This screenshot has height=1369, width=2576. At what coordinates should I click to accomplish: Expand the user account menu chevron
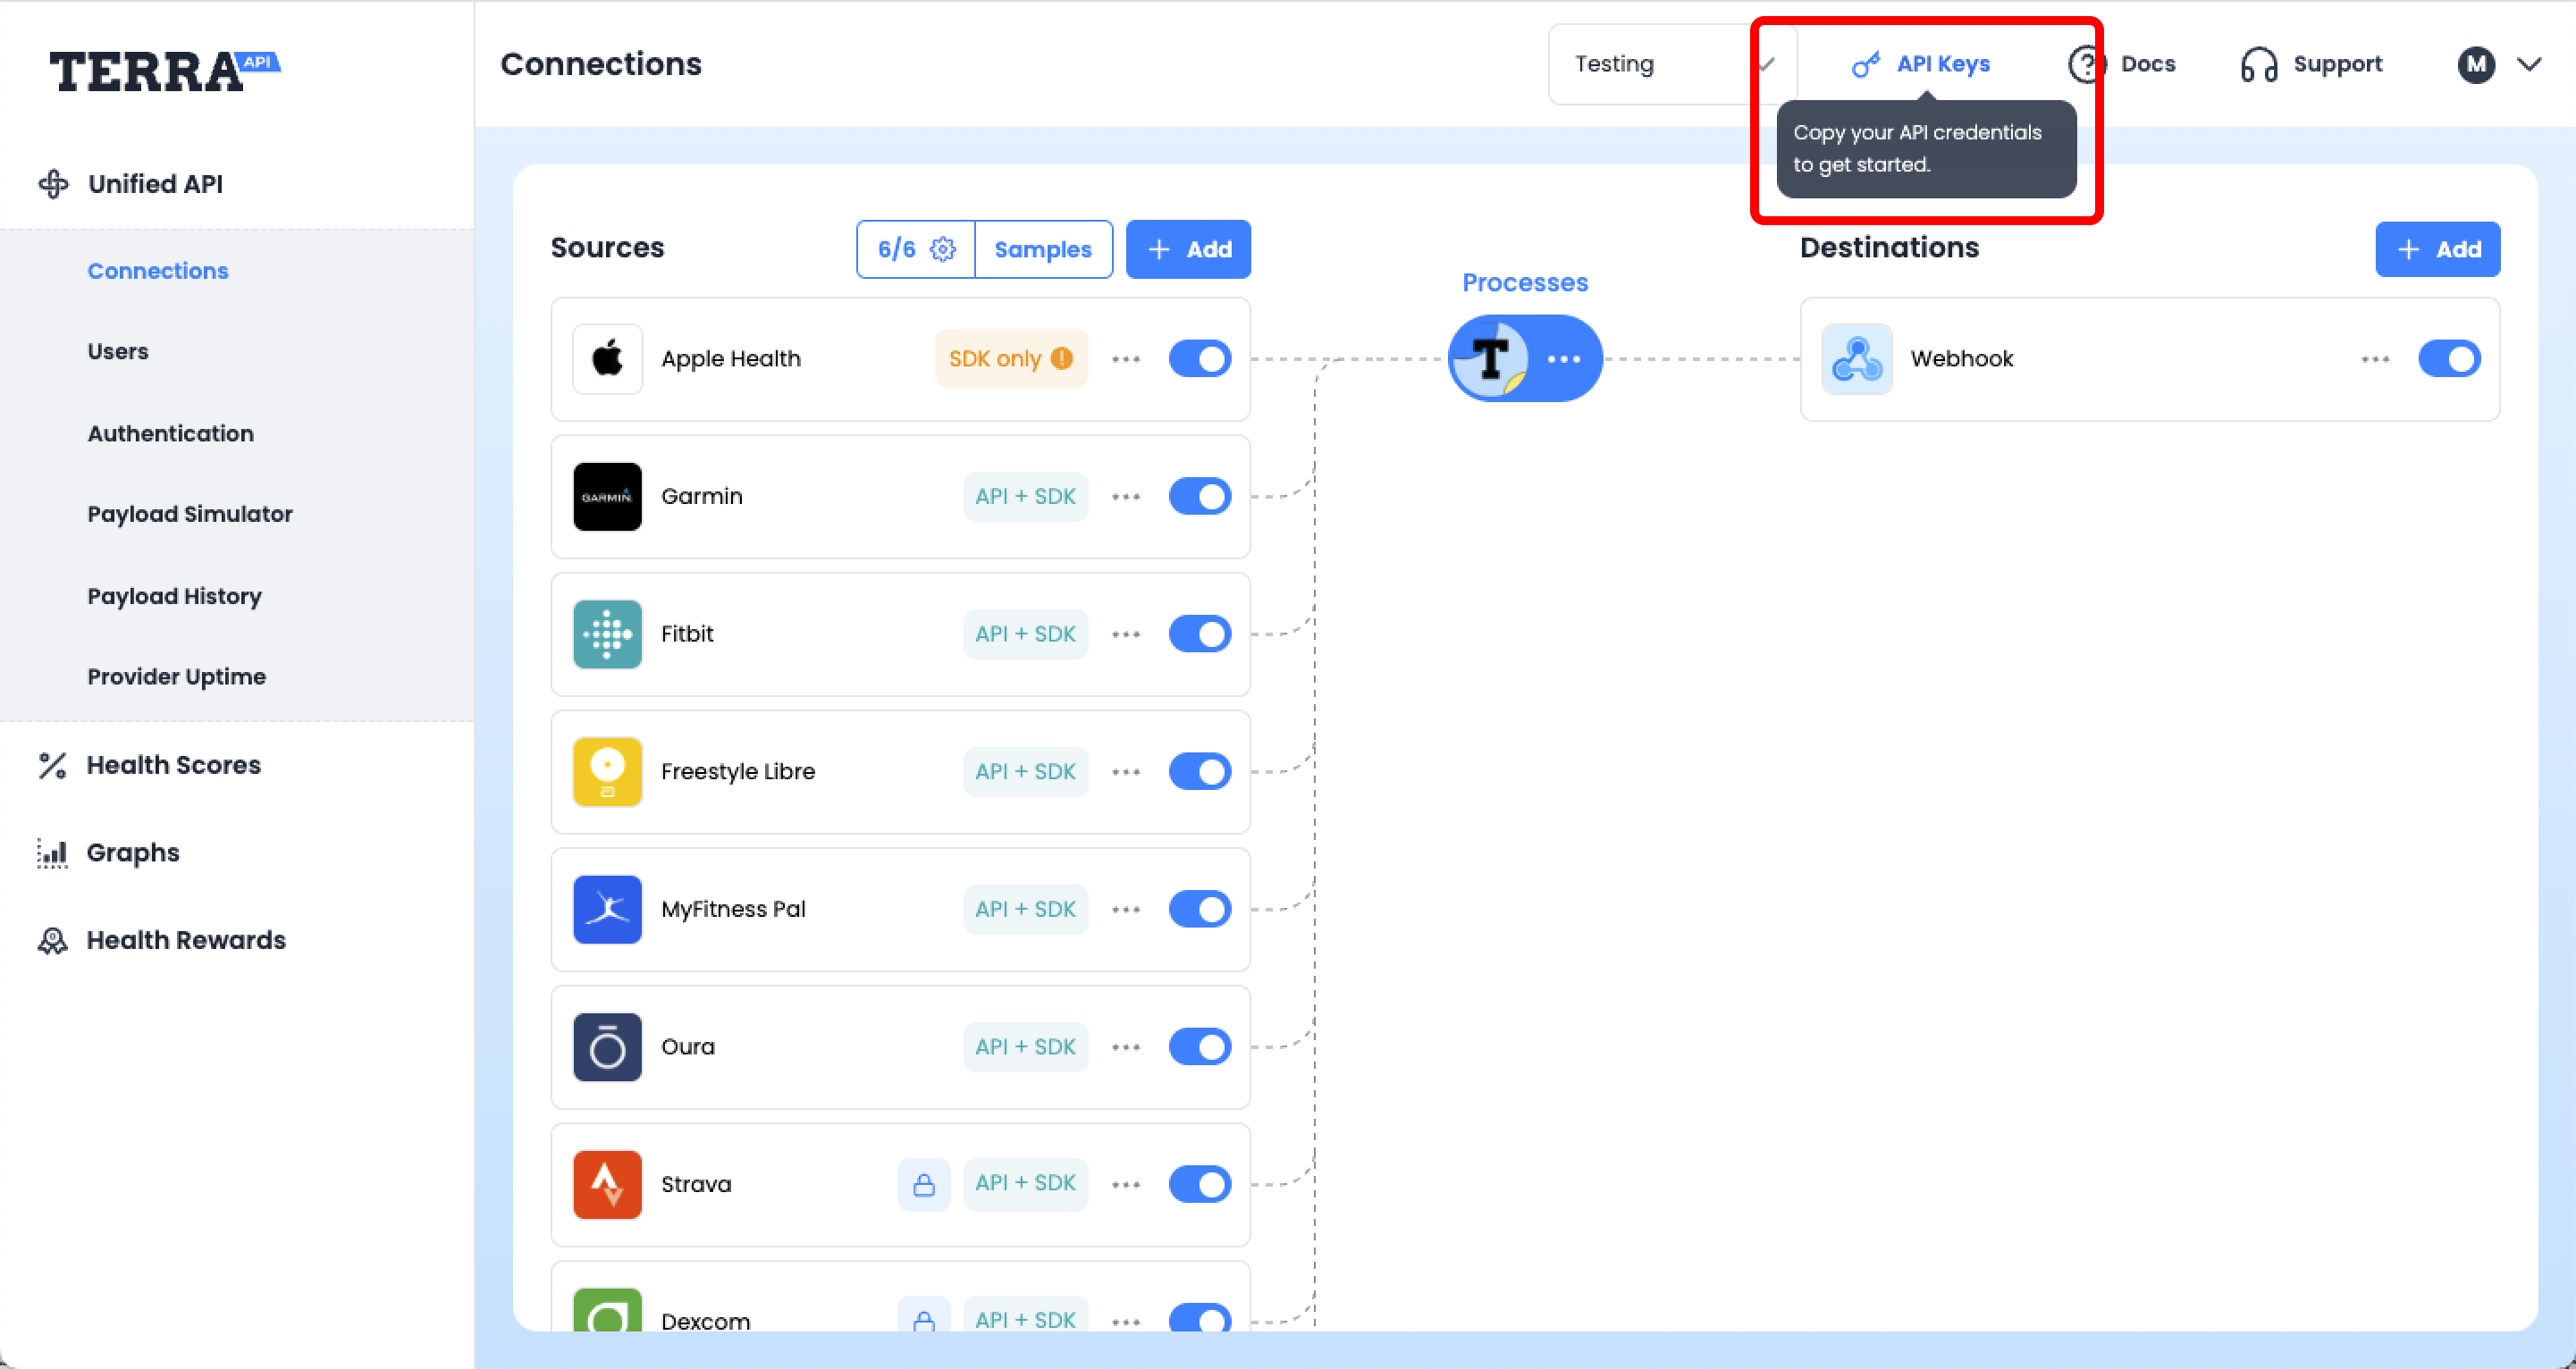[x=2529, y=65]
